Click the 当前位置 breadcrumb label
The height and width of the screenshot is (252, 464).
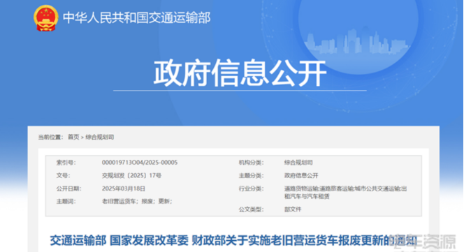click(x=50, y=137)
